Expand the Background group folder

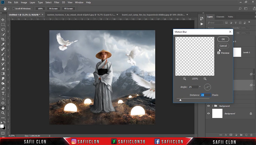[x=212, y=106]
